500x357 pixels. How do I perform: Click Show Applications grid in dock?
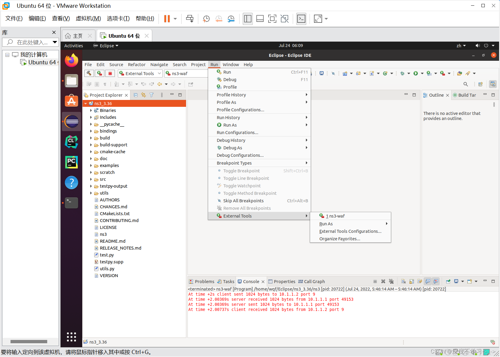pyautogui.click(x=71, y=337)
